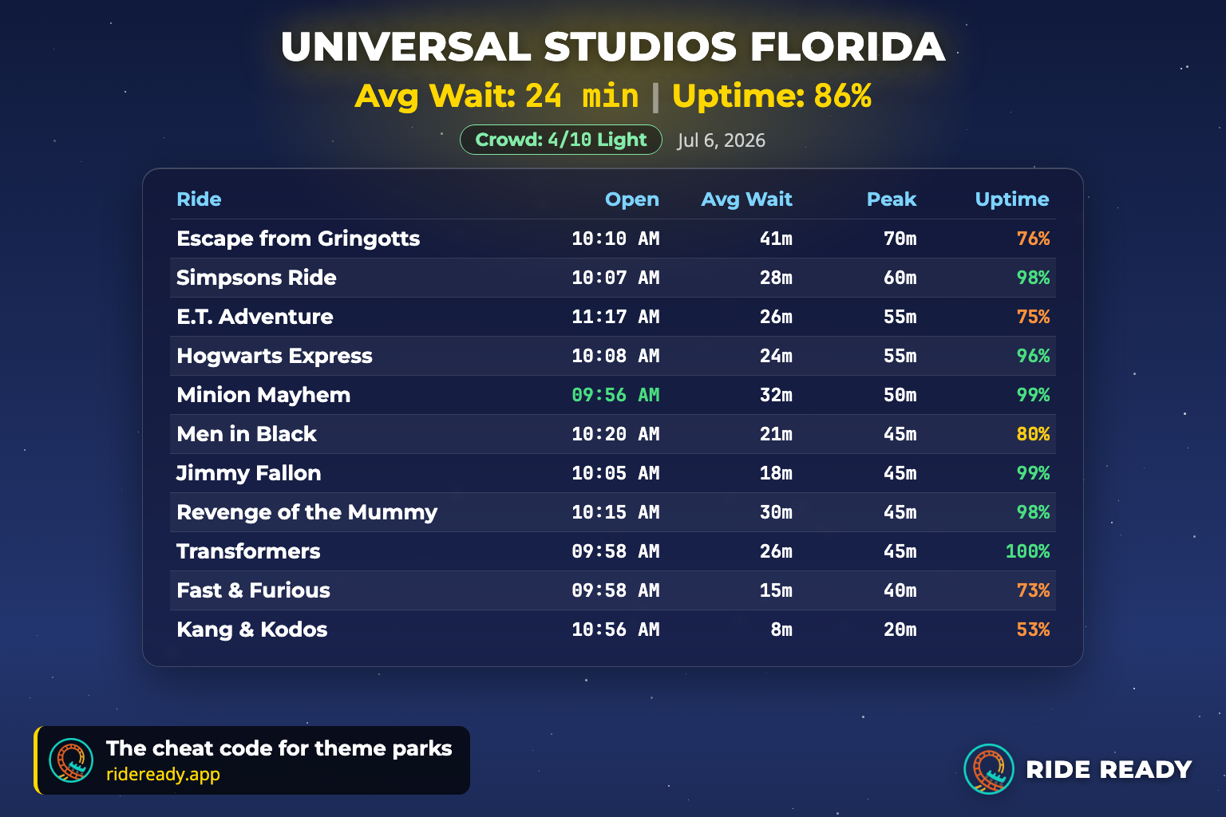This screenshot has height=817, width=1226.
Task: Click the "8m" average wait for Kang & Kodos
Action: 781,630
